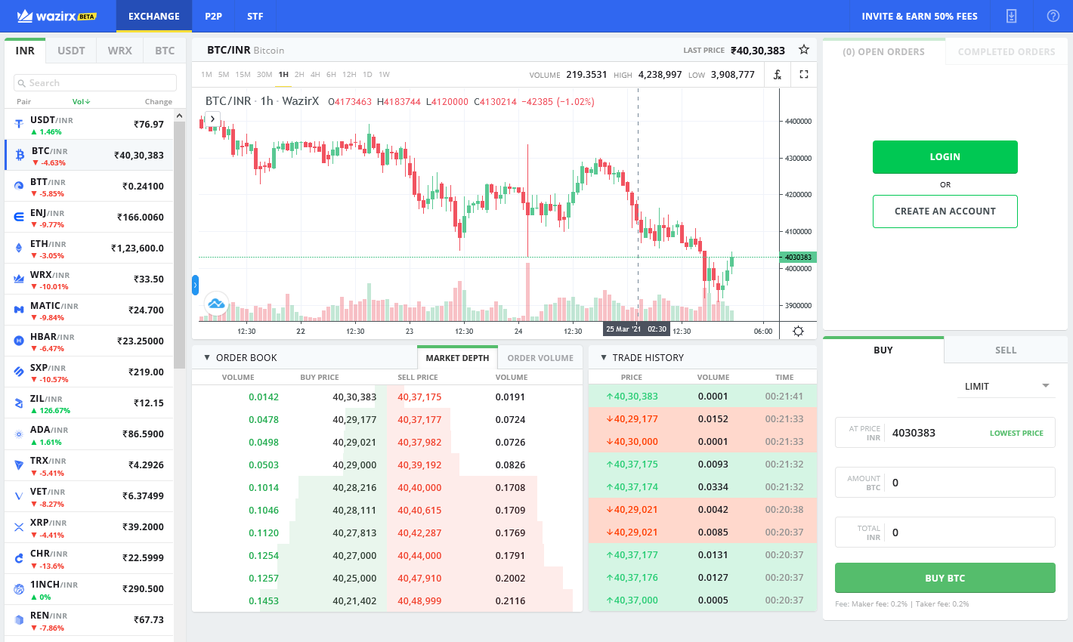Click the CHR coin icon
1073x642 pixels.
pyautogui.click(x=19, y=557)
